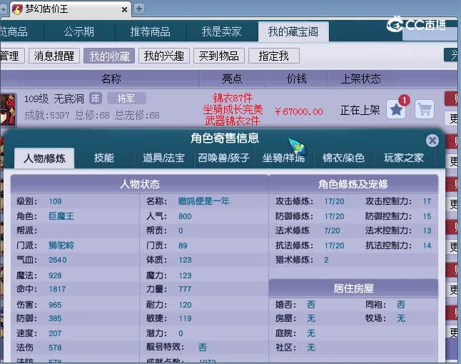Screen dimensions: 461x364
Task: Click the 命中 value 1817
Action: pyautogui.click(x=57, y=289)
